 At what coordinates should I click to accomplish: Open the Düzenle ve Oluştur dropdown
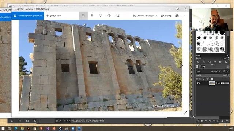[145, 16]
